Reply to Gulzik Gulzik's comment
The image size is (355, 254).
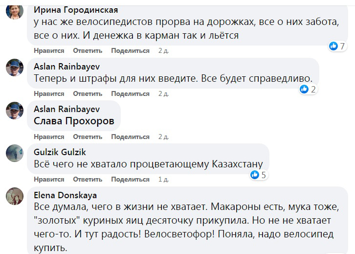tap(88, 179)
